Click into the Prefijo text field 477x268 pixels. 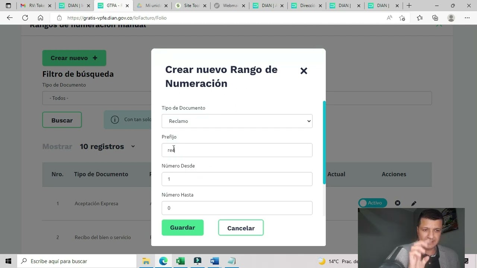coord(237,150)
